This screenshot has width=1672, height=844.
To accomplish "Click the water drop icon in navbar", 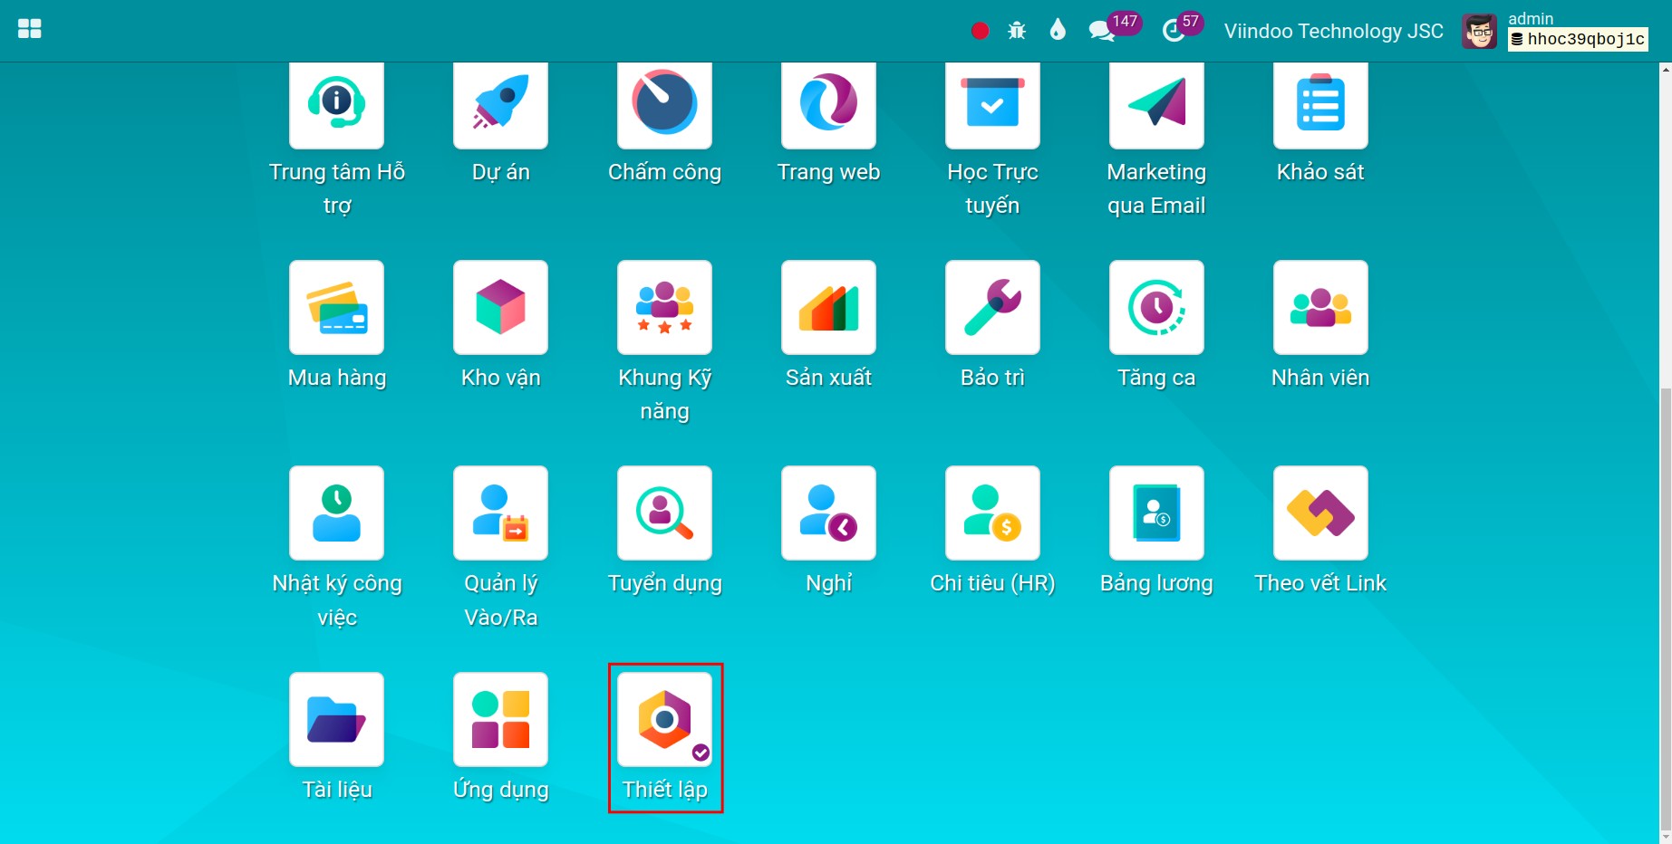I will [x=1058, y=30].
